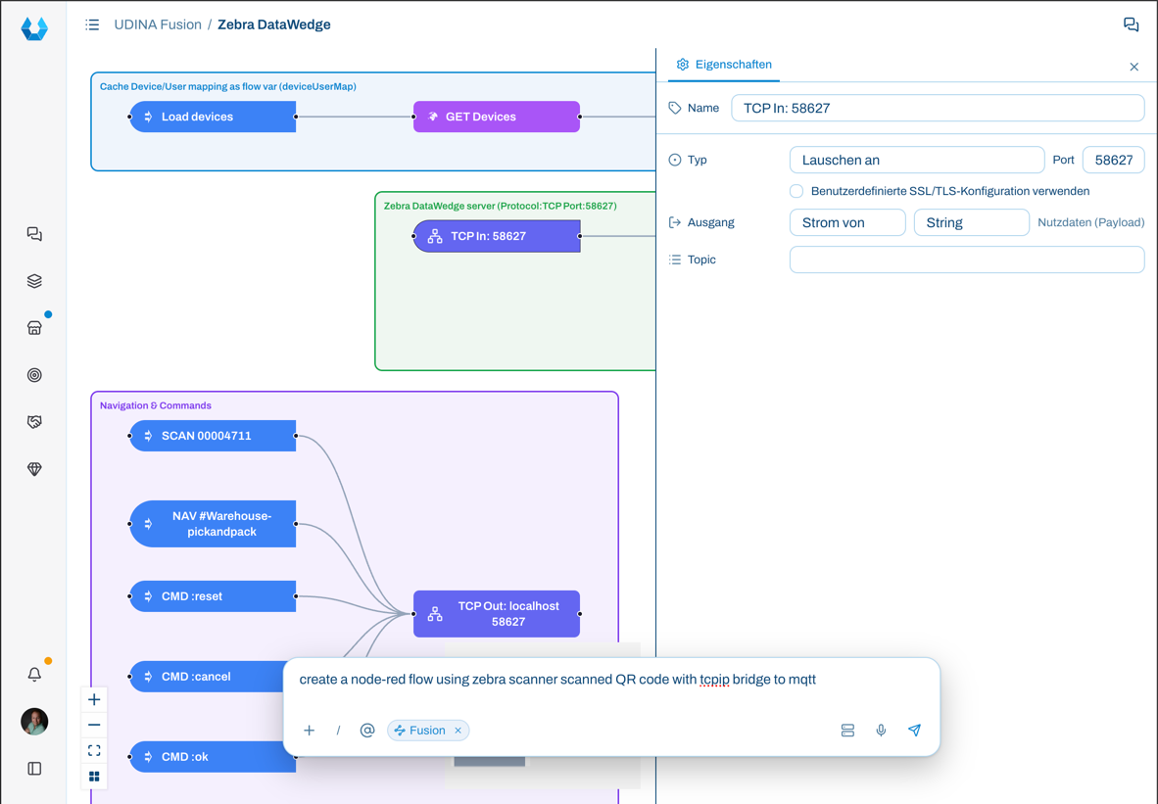Image resolution: width=1158 pixels, height=804 pixels.
Task: Select the TCP Out: localhost 58627 node
Action: click(497, 613)
